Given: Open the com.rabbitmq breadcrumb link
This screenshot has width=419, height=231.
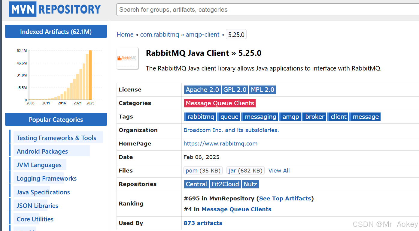Looking at the screenshot, I should [159, 34].
